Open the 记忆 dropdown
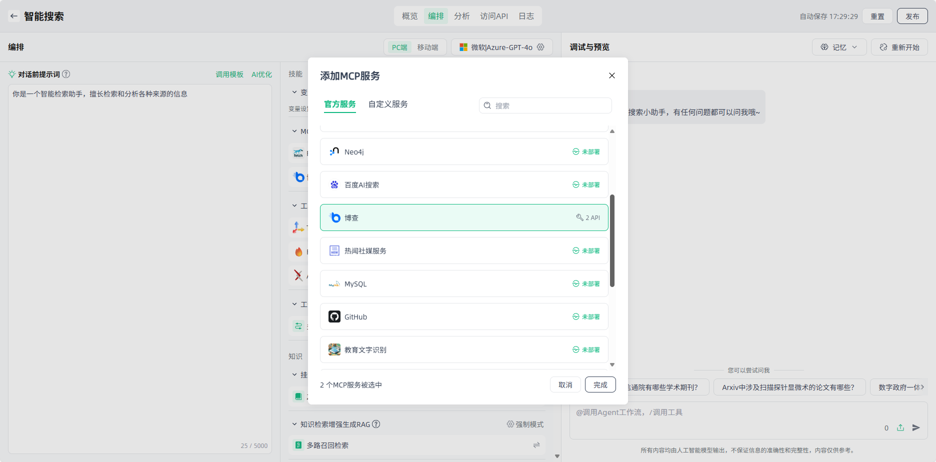The height and width of the screenshot is (462, 936). point(839,47)
